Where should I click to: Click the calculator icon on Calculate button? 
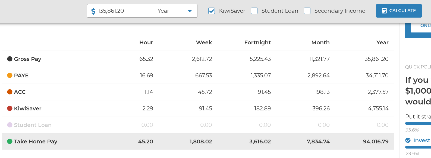click(x=384, y=11)
